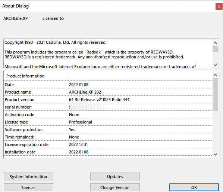Select the Product information header

click(x=25, y=76)
